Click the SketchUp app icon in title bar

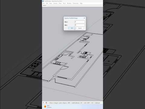coord(43,1)
